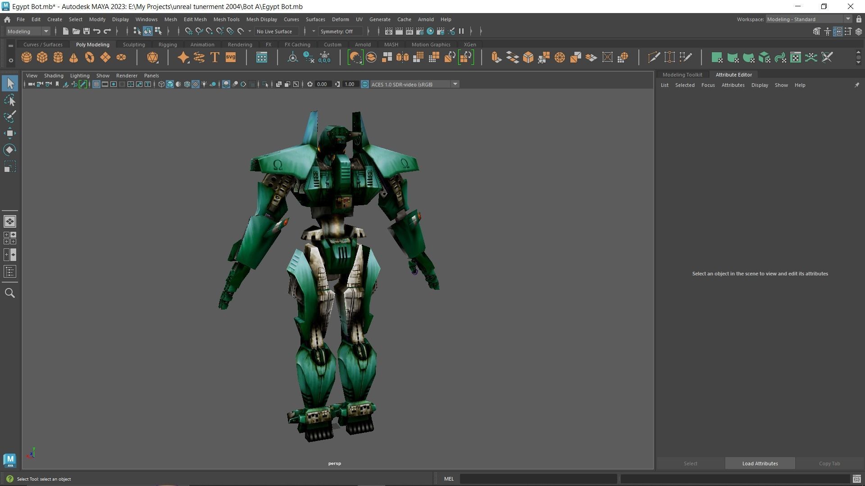
Task: Click the Freeze Transformations shelf icon
Action: click(x=324, y=58)
